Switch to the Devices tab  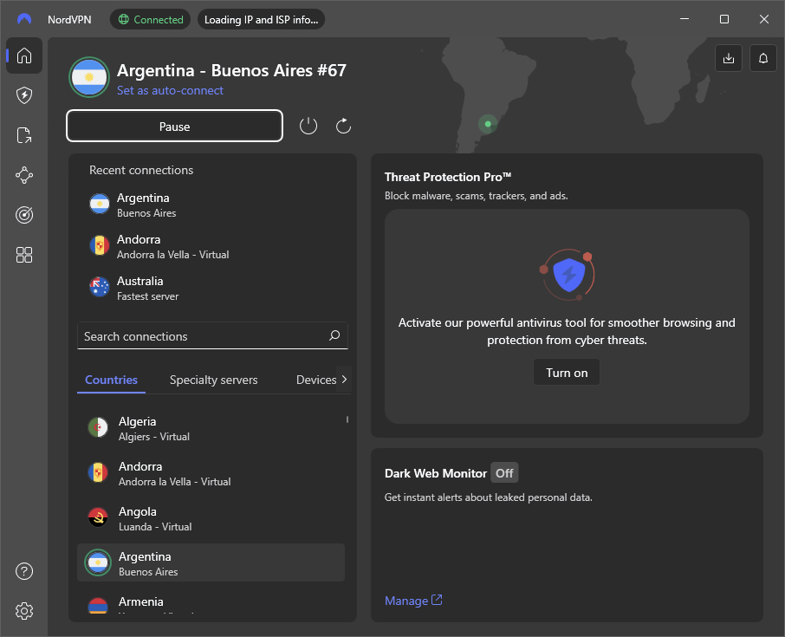[316, 380]
